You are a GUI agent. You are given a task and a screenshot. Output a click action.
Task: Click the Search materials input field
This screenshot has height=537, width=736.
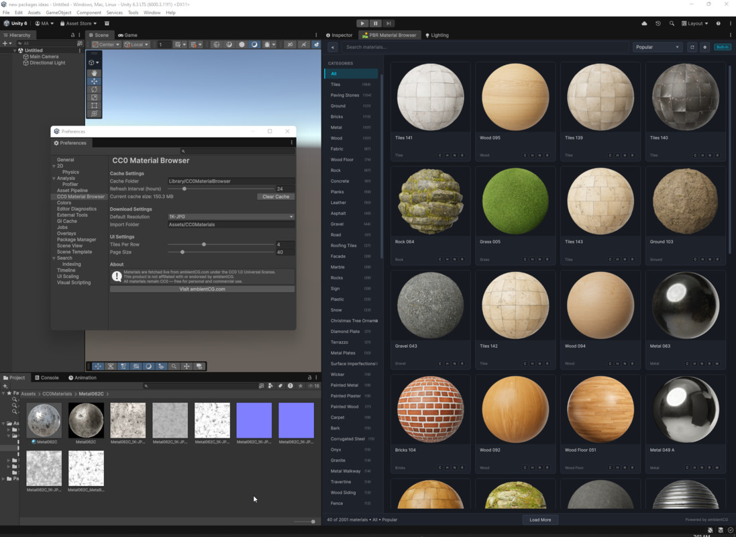[x=485, y=47]
